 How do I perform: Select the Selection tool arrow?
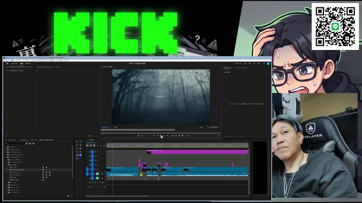[77, 142]
